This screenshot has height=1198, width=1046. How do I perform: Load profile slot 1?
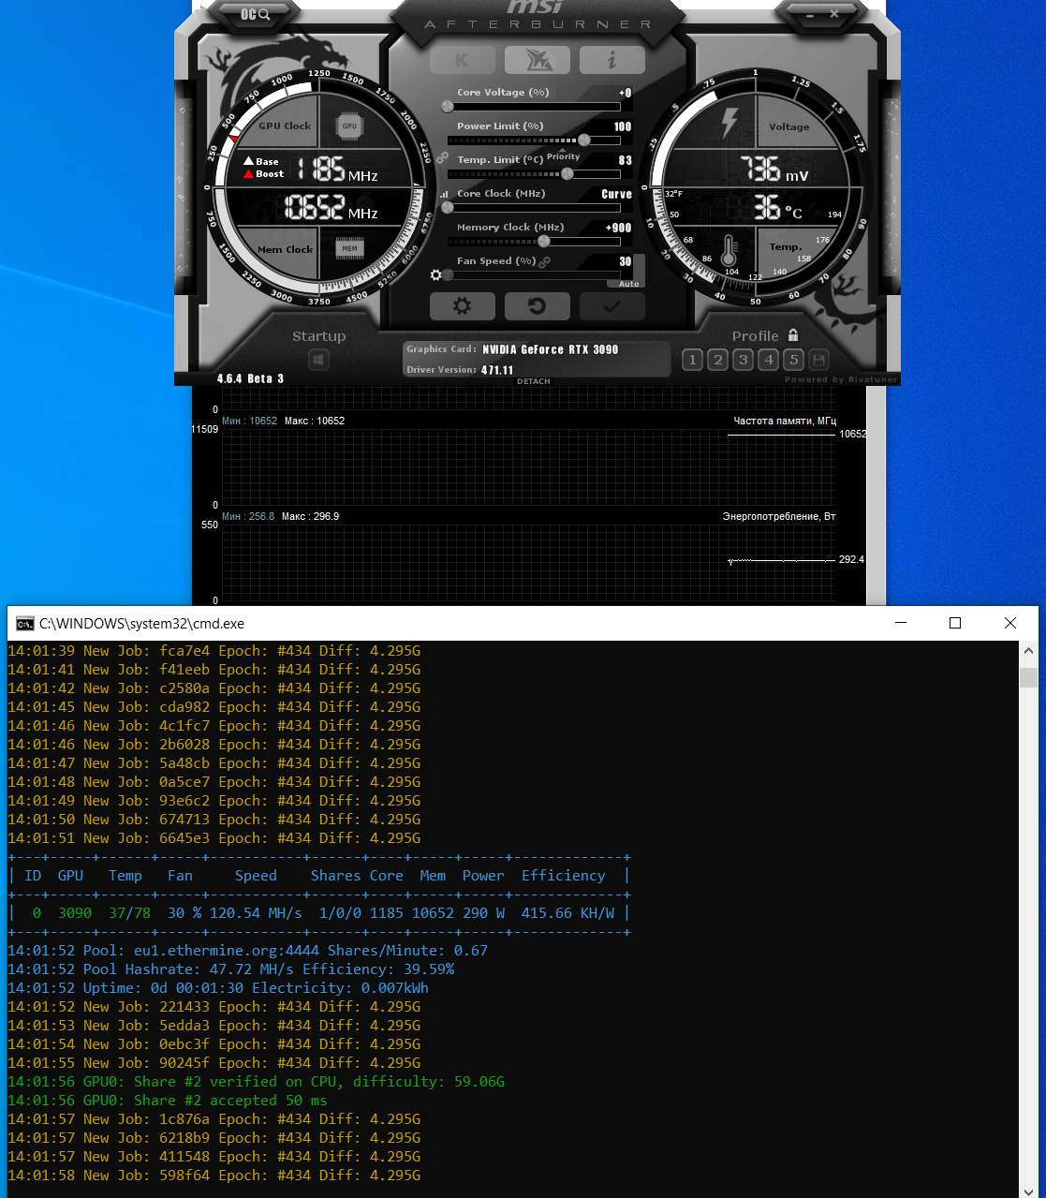[x=692, y=360]
